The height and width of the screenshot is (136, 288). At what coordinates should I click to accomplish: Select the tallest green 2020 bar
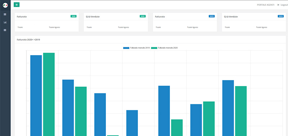[49, 94]
